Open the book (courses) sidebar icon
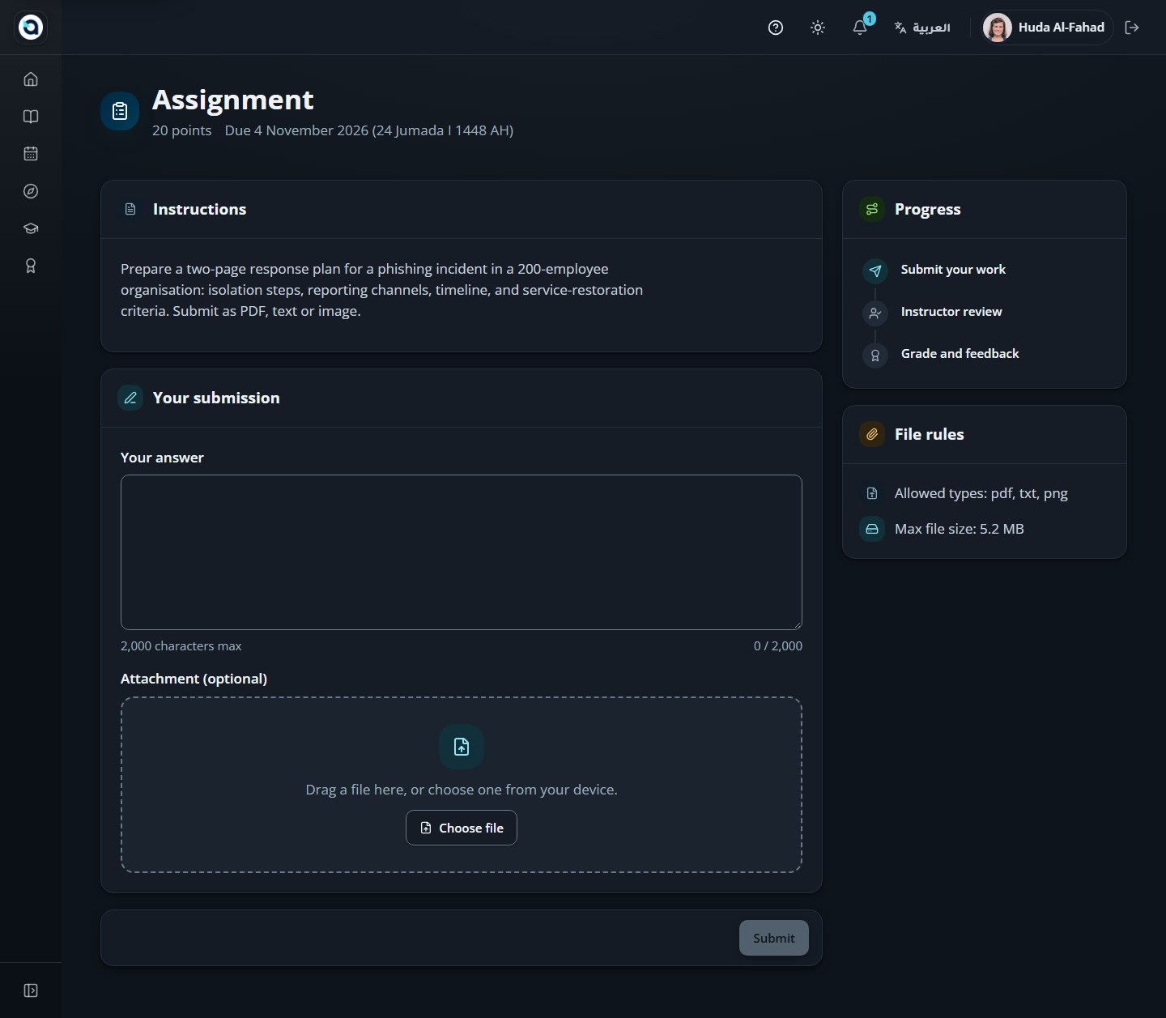The width and height of the screenshot is (1166, 1018). click(x=31, y=117)
